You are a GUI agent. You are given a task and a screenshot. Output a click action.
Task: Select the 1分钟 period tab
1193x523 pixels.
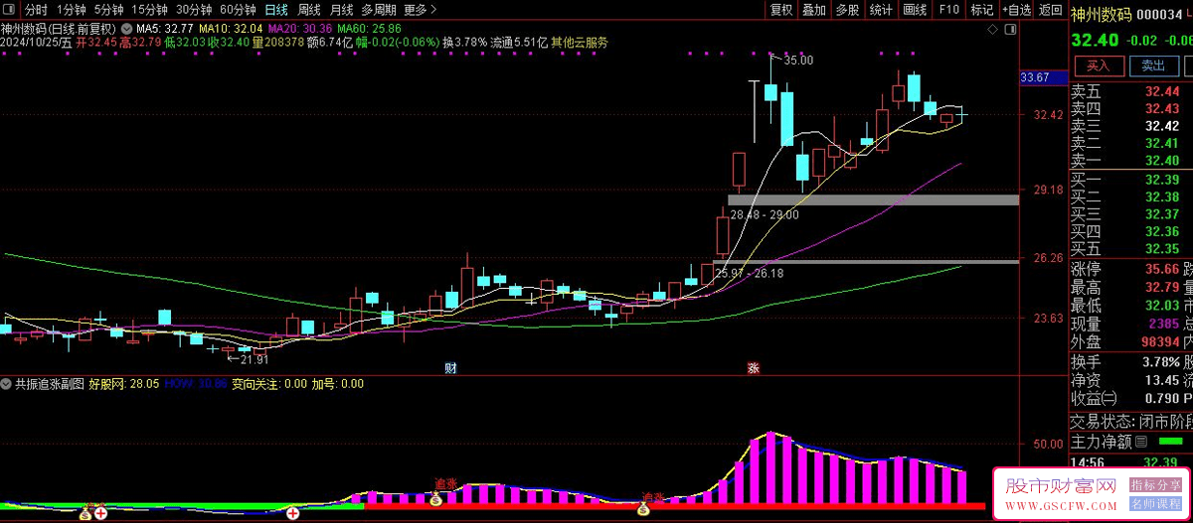[x=73, y=10]
